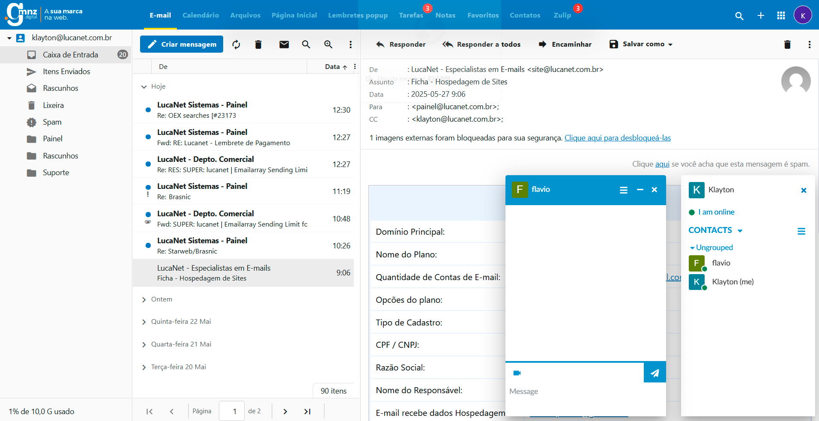Screen dimensions: 819x421
Task: Open advanced search with the zoom magnifier icon
Action: 328,45
